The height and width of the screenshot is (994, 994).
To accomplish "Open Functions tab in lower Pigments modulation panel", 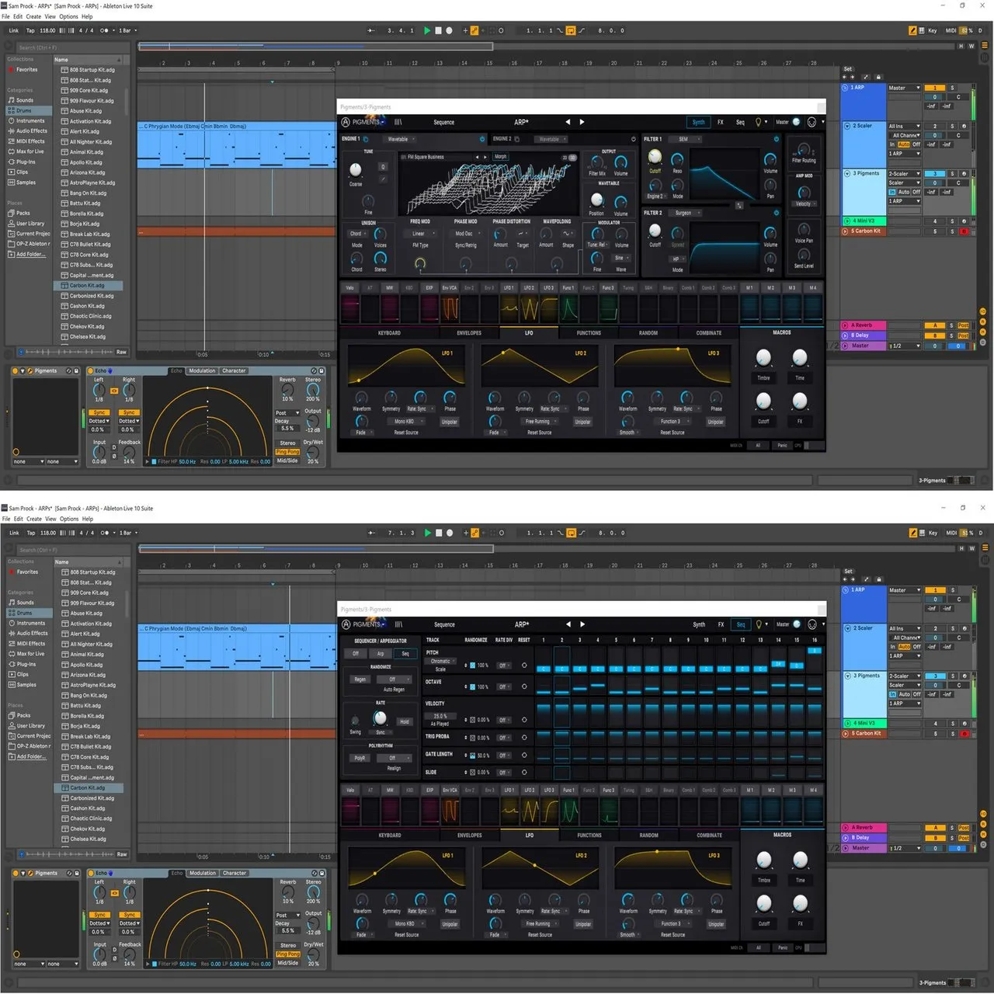I will (x=589, y=835).
